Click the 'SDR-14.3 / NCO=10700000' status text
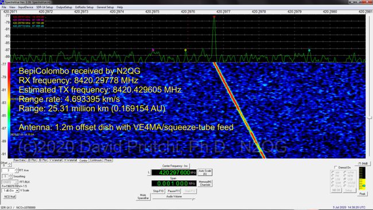The image size is (373, 210). (x=18, y=208)
